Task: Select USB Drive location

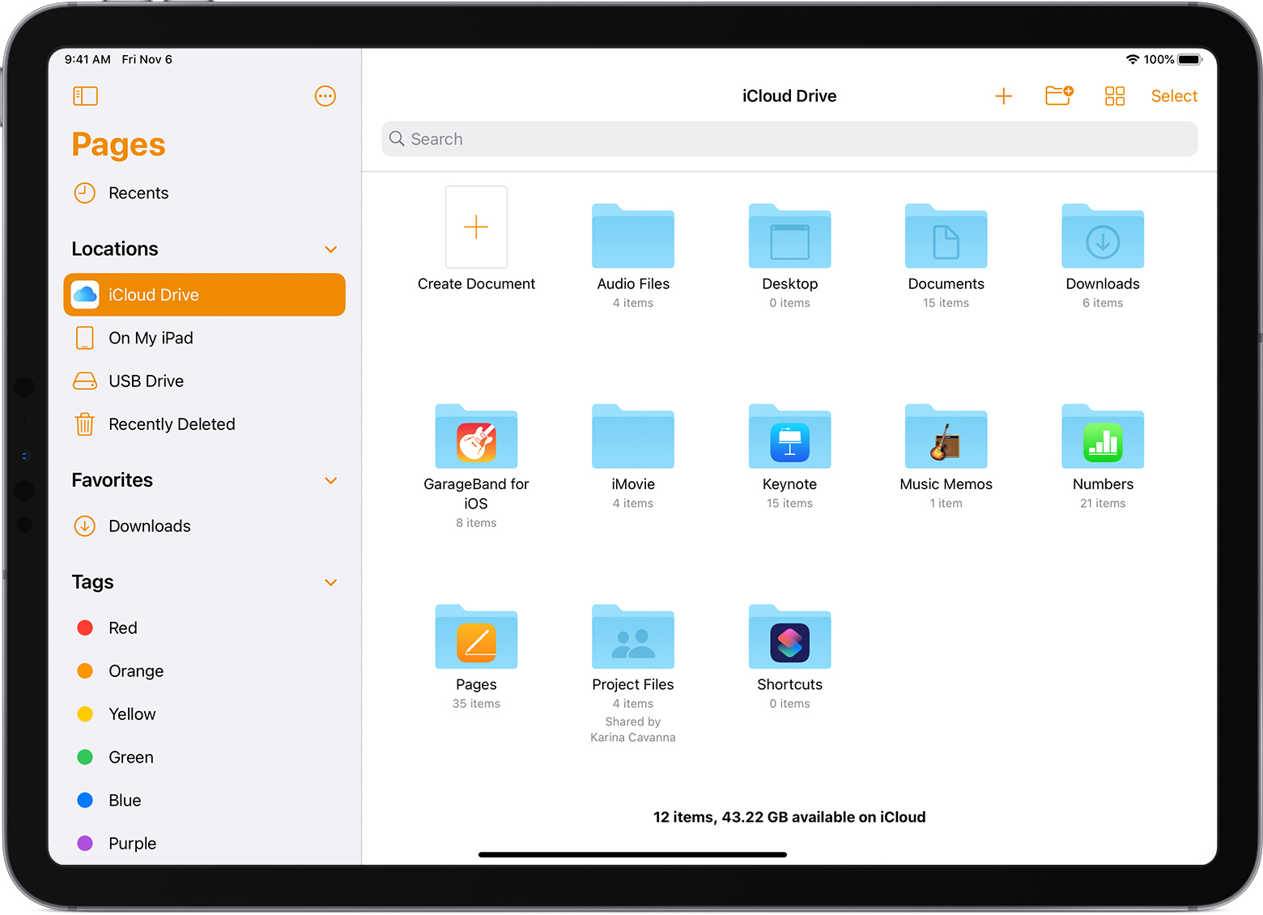Action: (205, 381)
